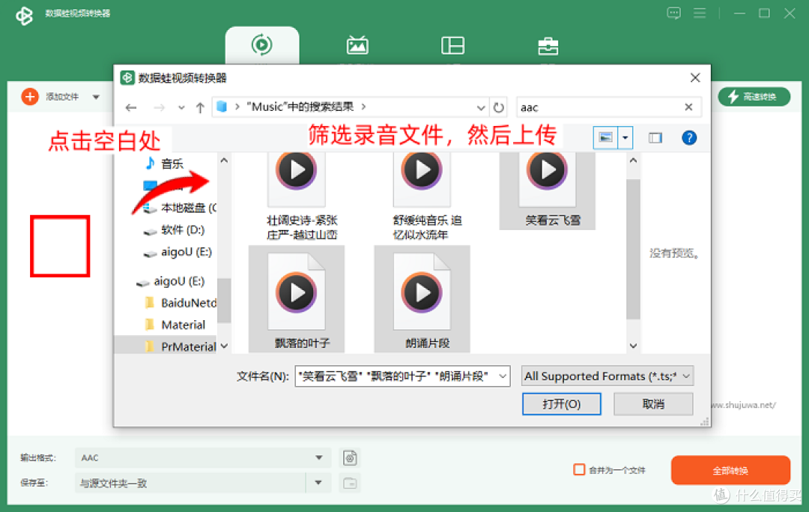Click the app logo in title bar
This screenshot has width=809, height=512.
click(24, 16)
